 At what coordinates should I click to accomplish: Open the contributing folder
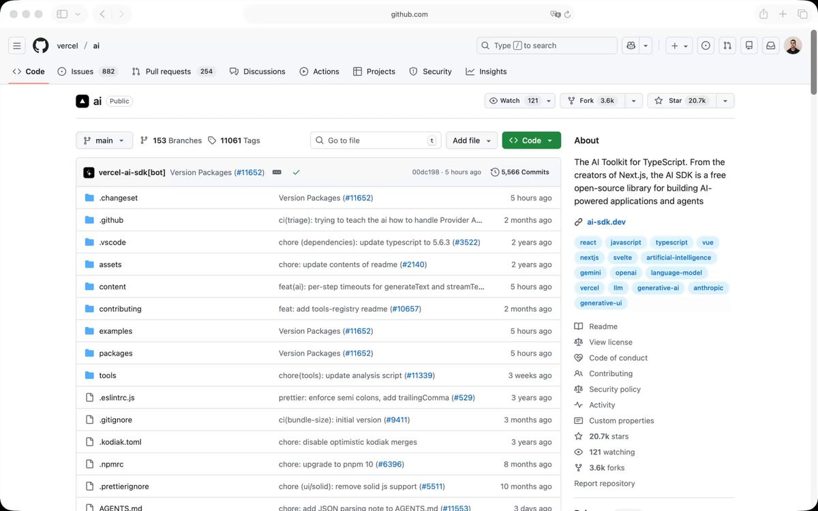[120, 309]
